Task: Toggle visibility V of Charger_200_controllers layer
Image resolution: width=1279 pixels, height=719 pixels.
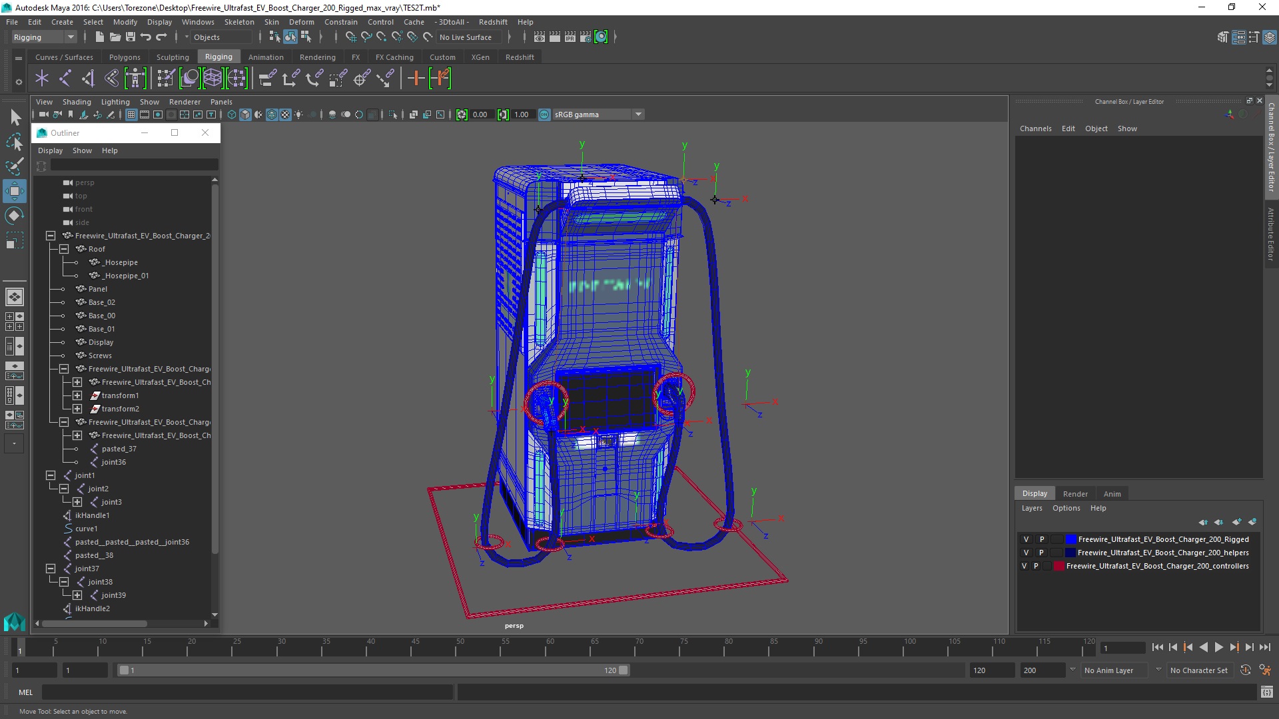Action: pos(1024,566)
